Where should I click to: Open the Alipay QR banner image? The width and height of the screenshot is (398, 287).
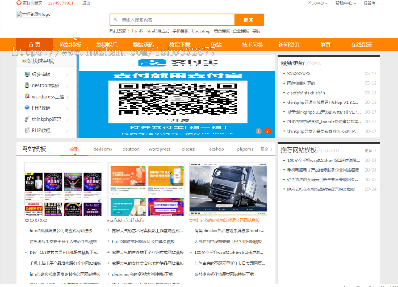pyautogui.click(x=176, y=96)
